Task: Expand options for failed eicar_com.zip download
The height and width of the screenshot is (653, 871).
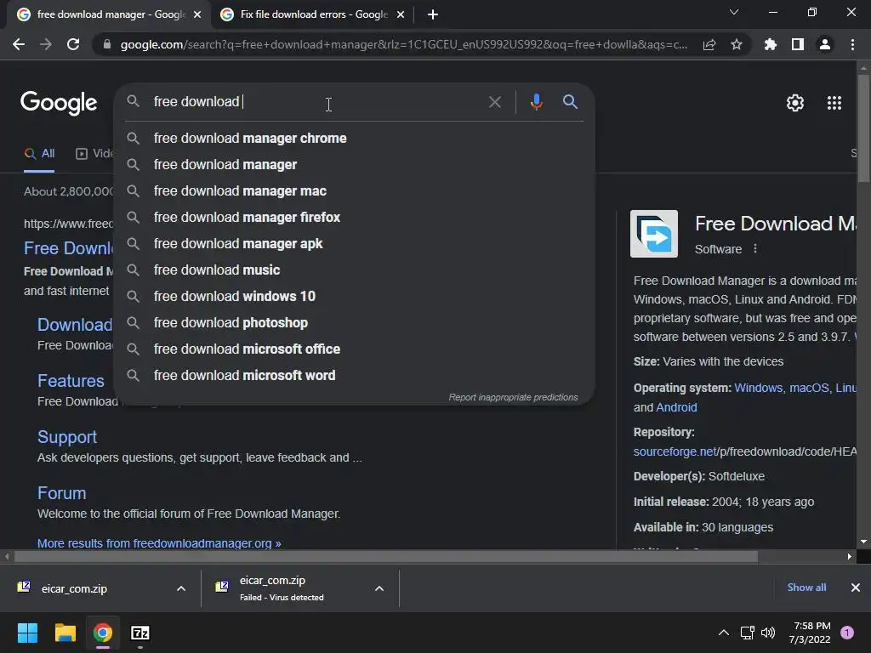Action: (x=379, y=588)
